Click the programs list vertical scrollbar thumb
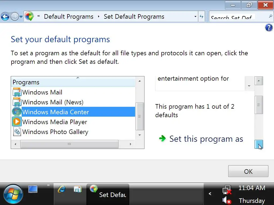This screenshot has height=205, width=274. coord(140,116)
